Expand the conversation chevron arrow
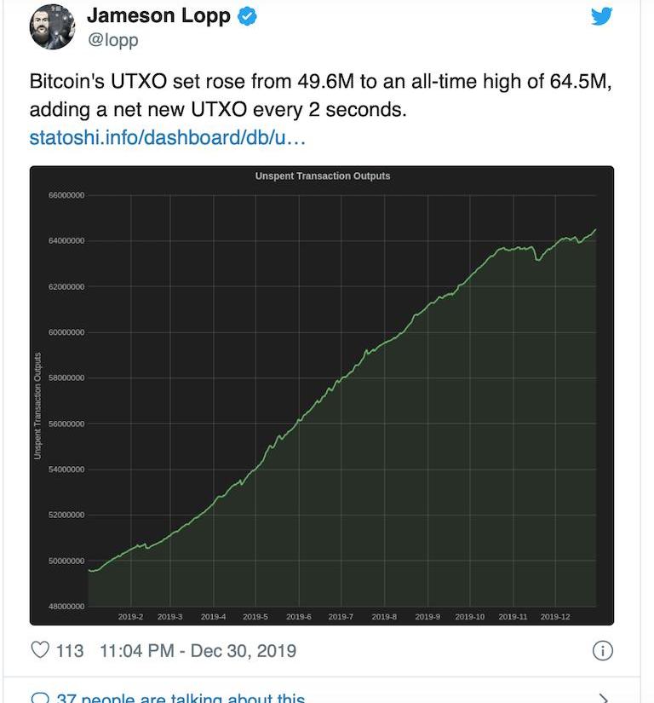654x703 pixels. (x=603, y=698)
